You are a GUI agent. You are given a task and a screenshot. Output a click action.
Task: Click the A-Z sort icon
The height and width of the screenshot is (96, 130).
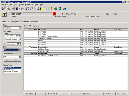(x=46, y=9)
